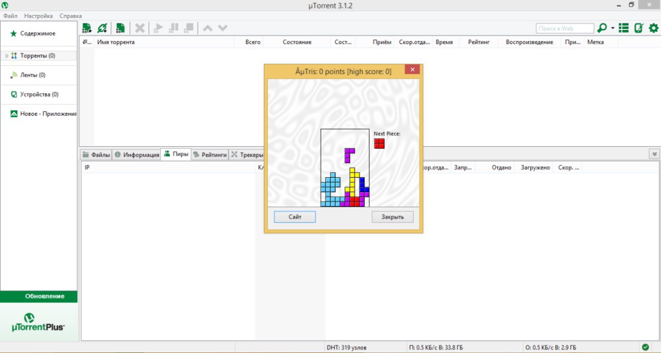Image resolution: width=661 pixels, height=353 pixels.
Task: Sort peers by Запр... column header
Action: 463,167
